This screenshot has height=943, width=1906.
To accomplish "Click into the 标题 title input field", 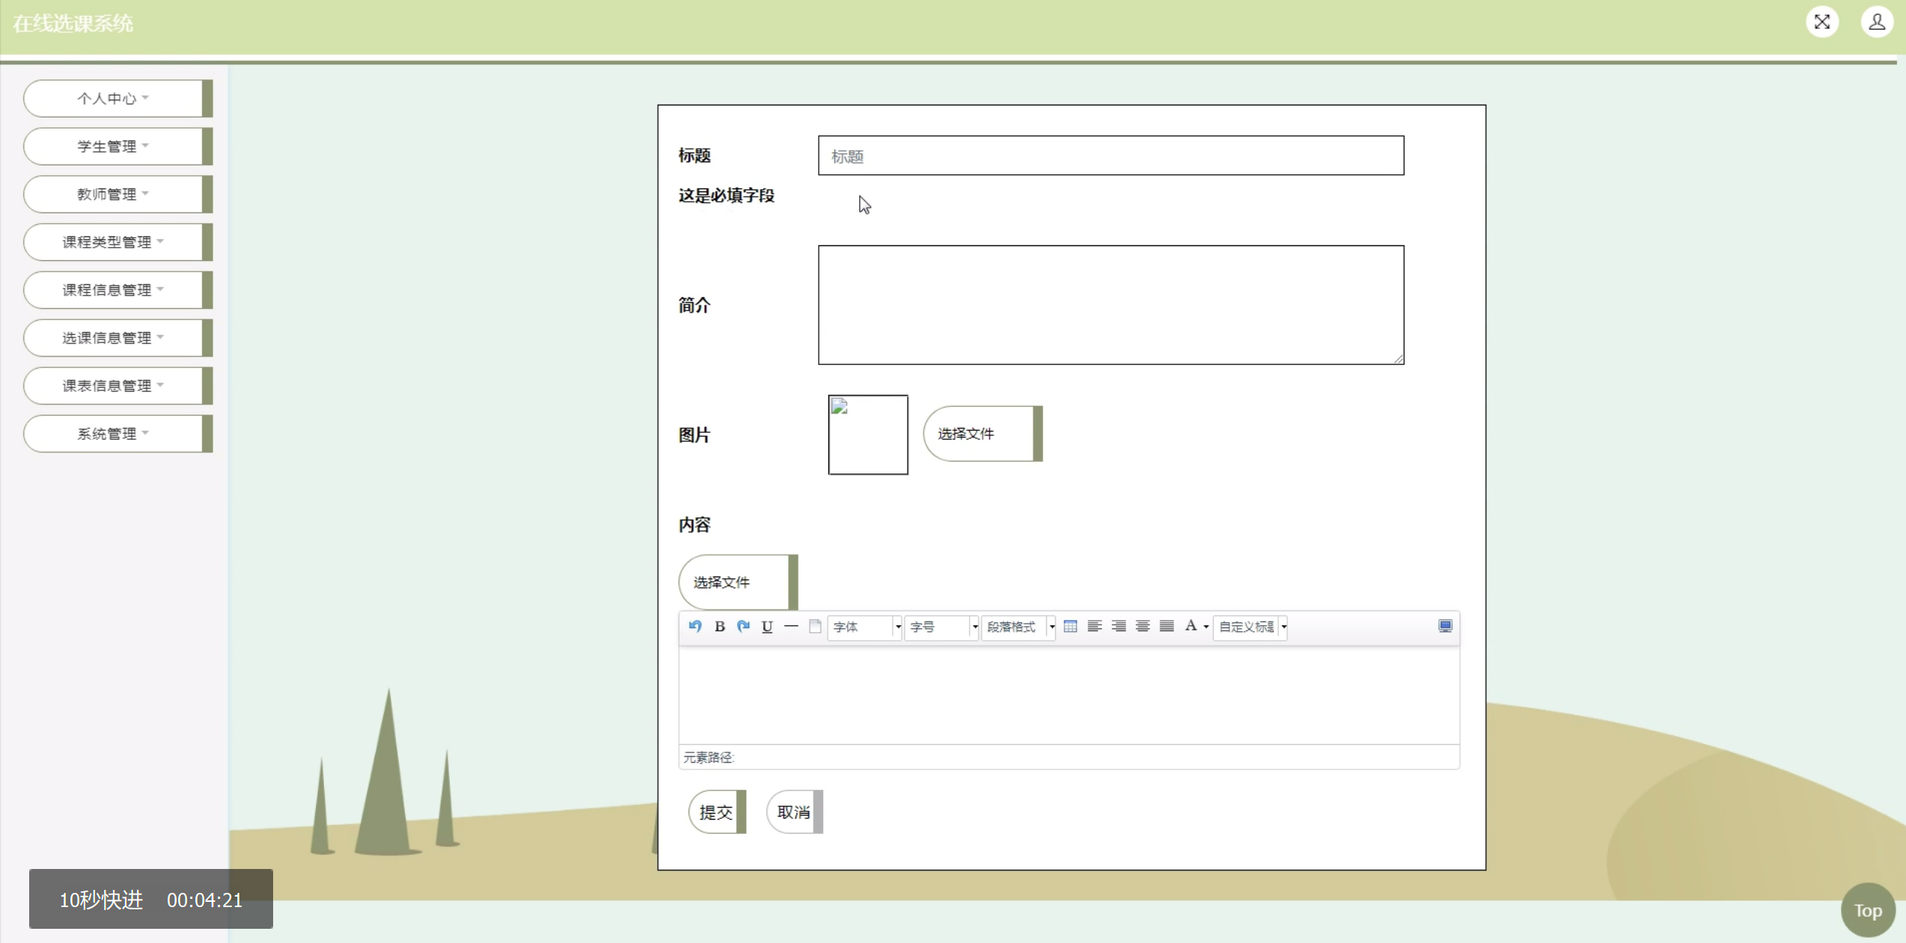I will pyautogui.click(x=1111, y=156).
